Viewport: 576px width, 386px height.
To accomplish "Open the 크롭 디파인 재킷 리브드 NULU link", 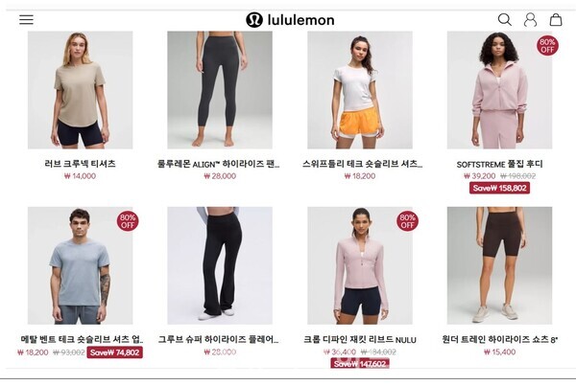I will (x=360, y=339).
